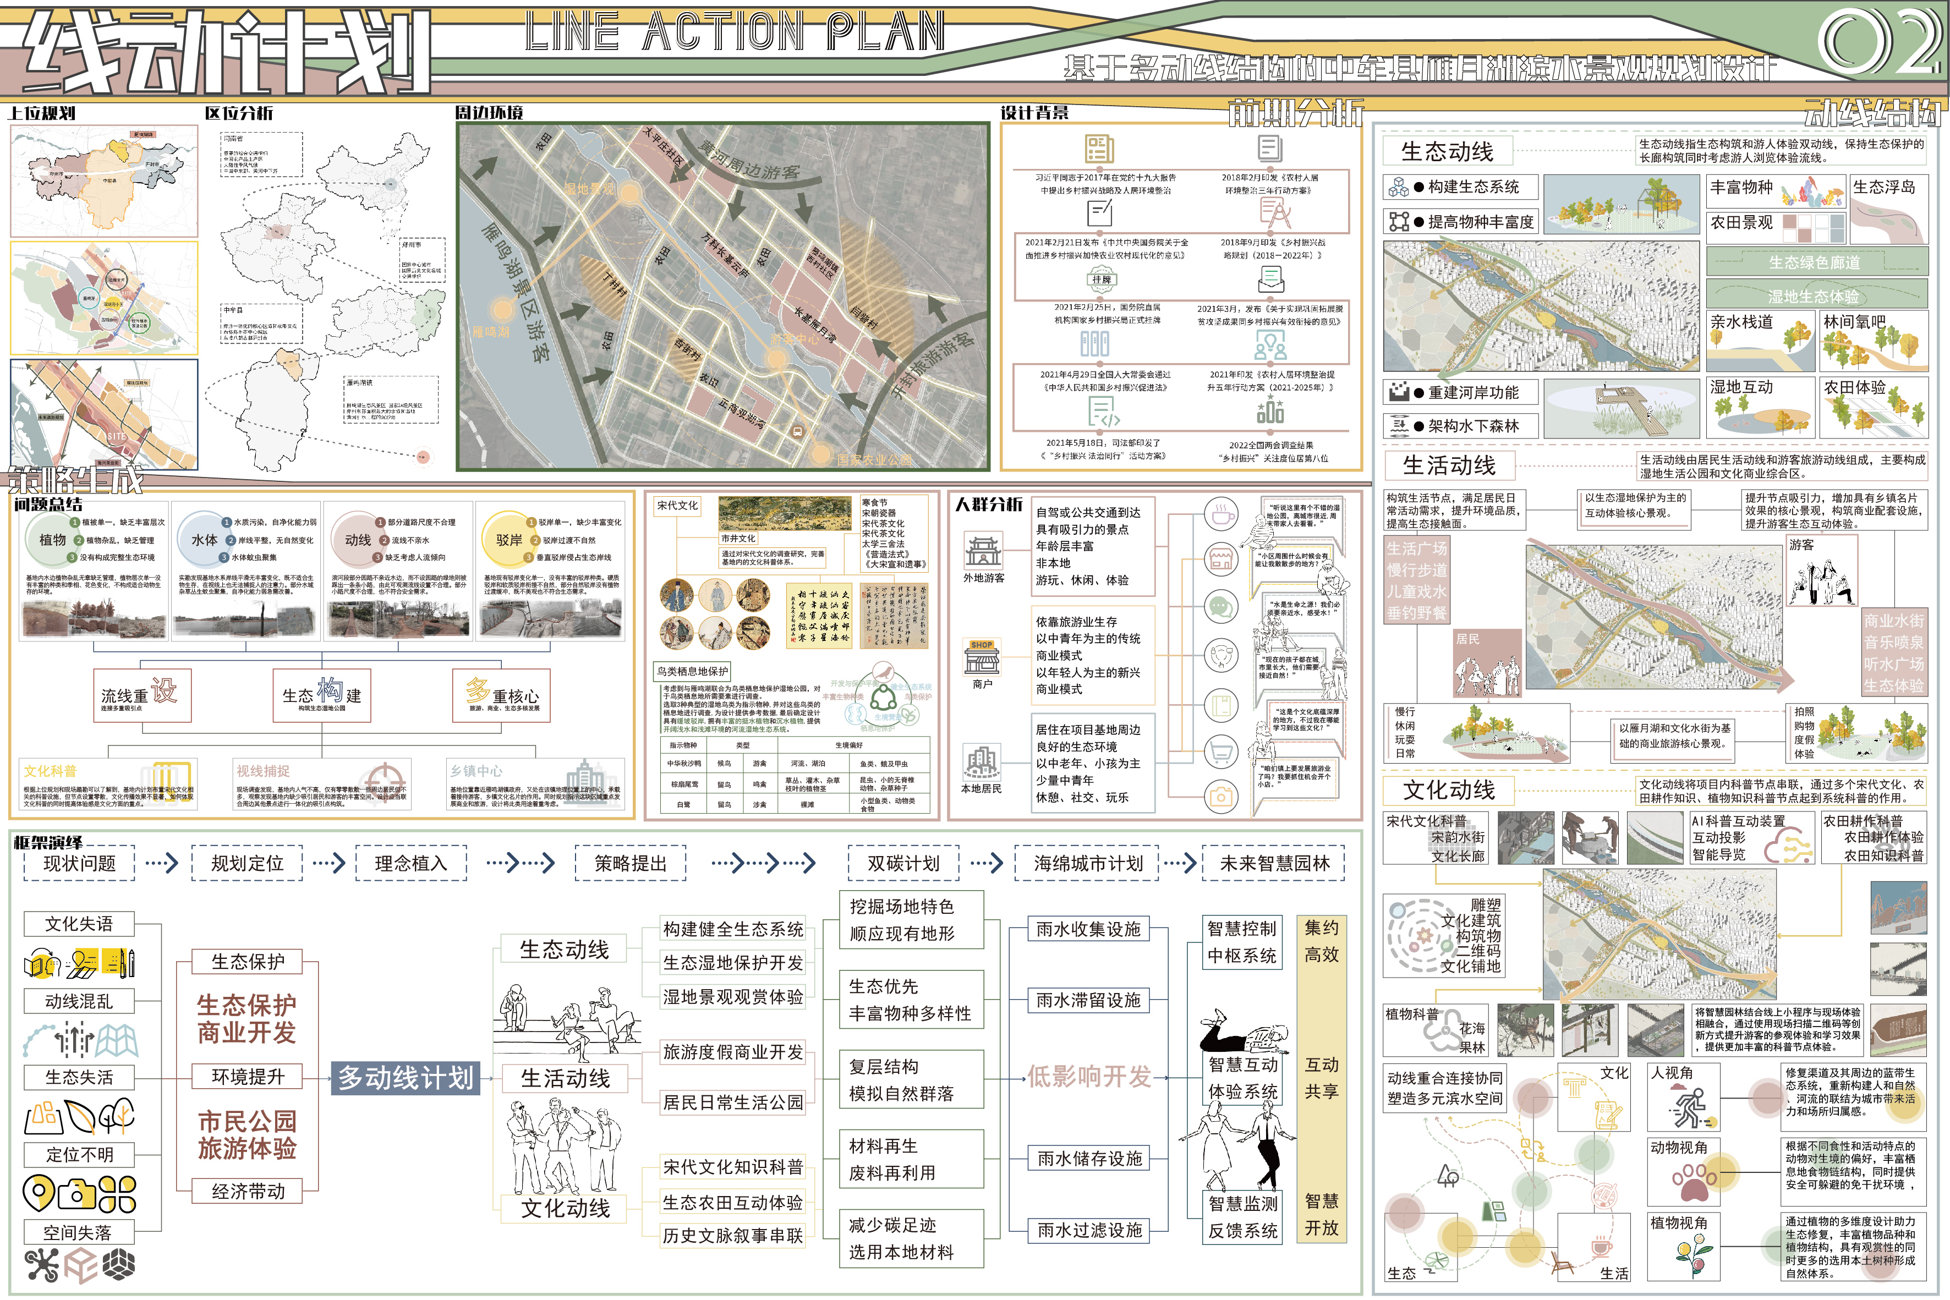The width and height of the screenshot is (1950, 1300).
Task: Click the 双碳计划 dashed box
Action: (x=903, y=863)
